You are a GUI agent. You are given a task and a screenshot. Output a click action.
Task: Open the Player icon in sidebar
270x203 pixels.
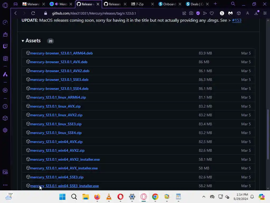(x=5, y=90)
